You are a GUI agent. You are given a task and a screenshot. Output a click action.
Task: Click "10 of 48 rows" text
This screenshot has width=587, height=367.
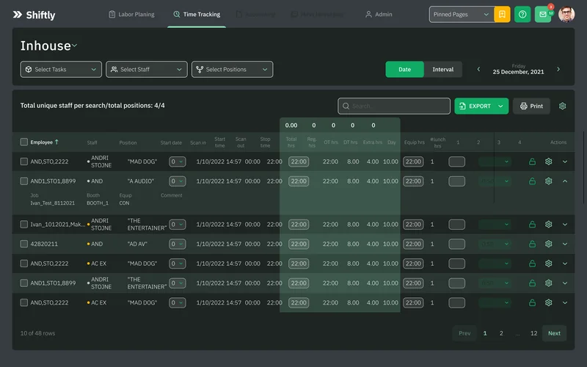point(37,333)
